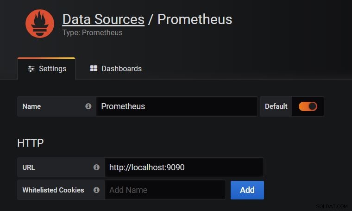Click the URL field label
The width and height of the screenshot is (352, 211).
(29, 168)
